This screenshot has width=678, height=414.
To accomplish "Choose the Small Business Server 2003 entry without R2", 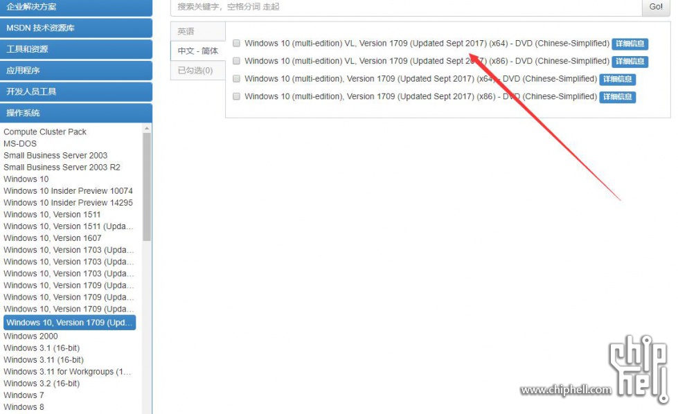I will tap(55, 156).
